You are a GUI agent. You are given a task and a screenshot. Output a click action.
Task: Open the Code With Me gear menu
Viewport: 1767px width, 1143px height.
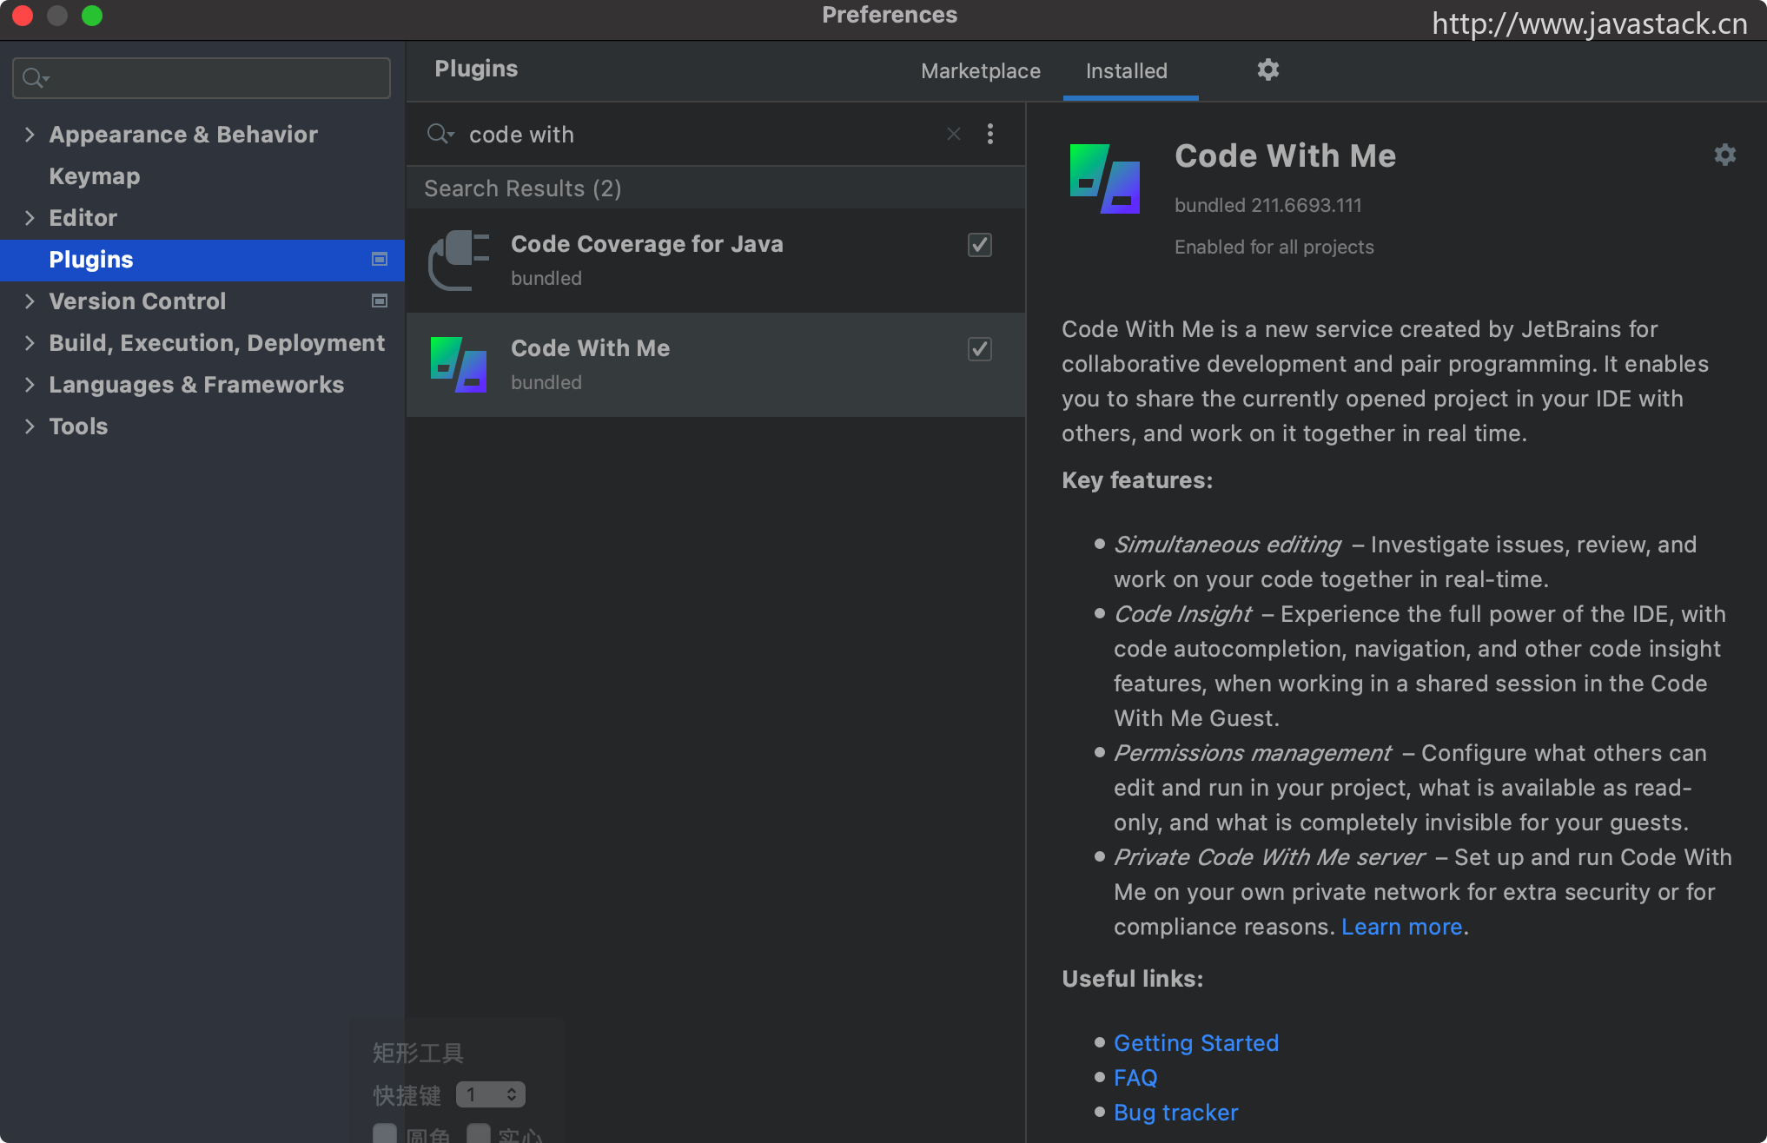click(x=1725, y=155)
